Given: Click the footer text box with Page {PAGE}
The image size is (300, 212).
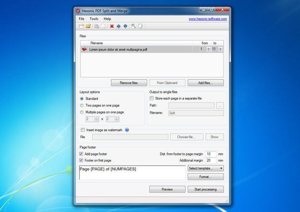Looking at the screenshot, I should (x=132, y=172).
